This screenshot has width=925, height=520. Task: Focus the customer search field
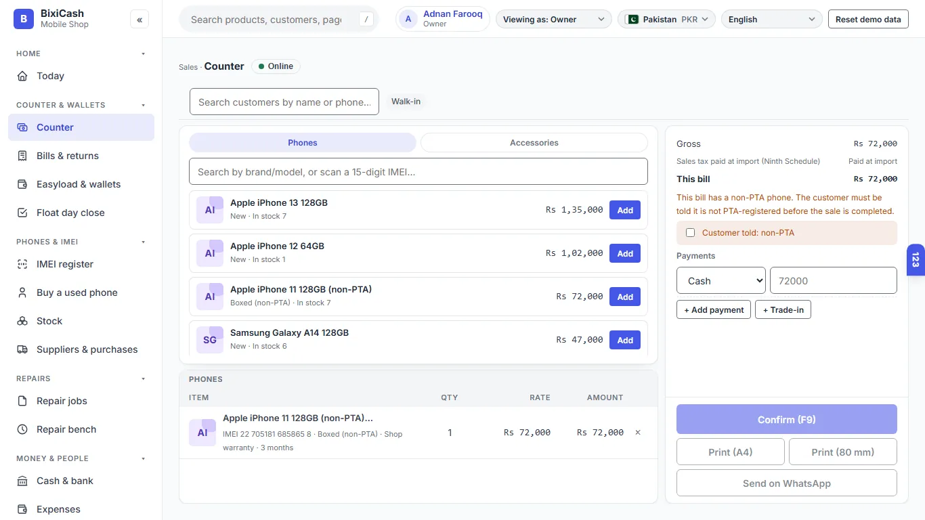tap(284, 102)
